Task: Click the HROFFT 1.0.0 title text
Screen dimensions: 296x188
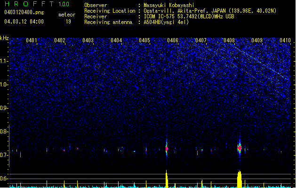Action: coord(37,4)
